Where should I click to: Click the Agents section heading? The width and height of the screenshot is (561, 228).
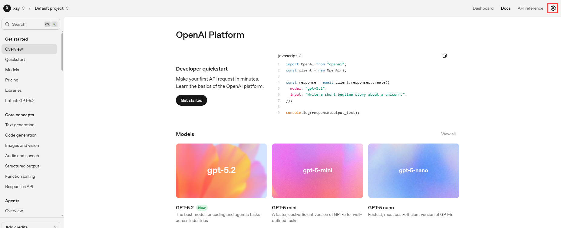pyautogui.click(x=12, y=201)
